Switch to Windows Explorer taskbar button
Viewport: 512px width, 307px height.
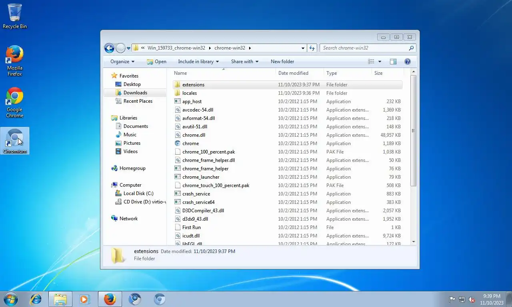click(60, 299)
